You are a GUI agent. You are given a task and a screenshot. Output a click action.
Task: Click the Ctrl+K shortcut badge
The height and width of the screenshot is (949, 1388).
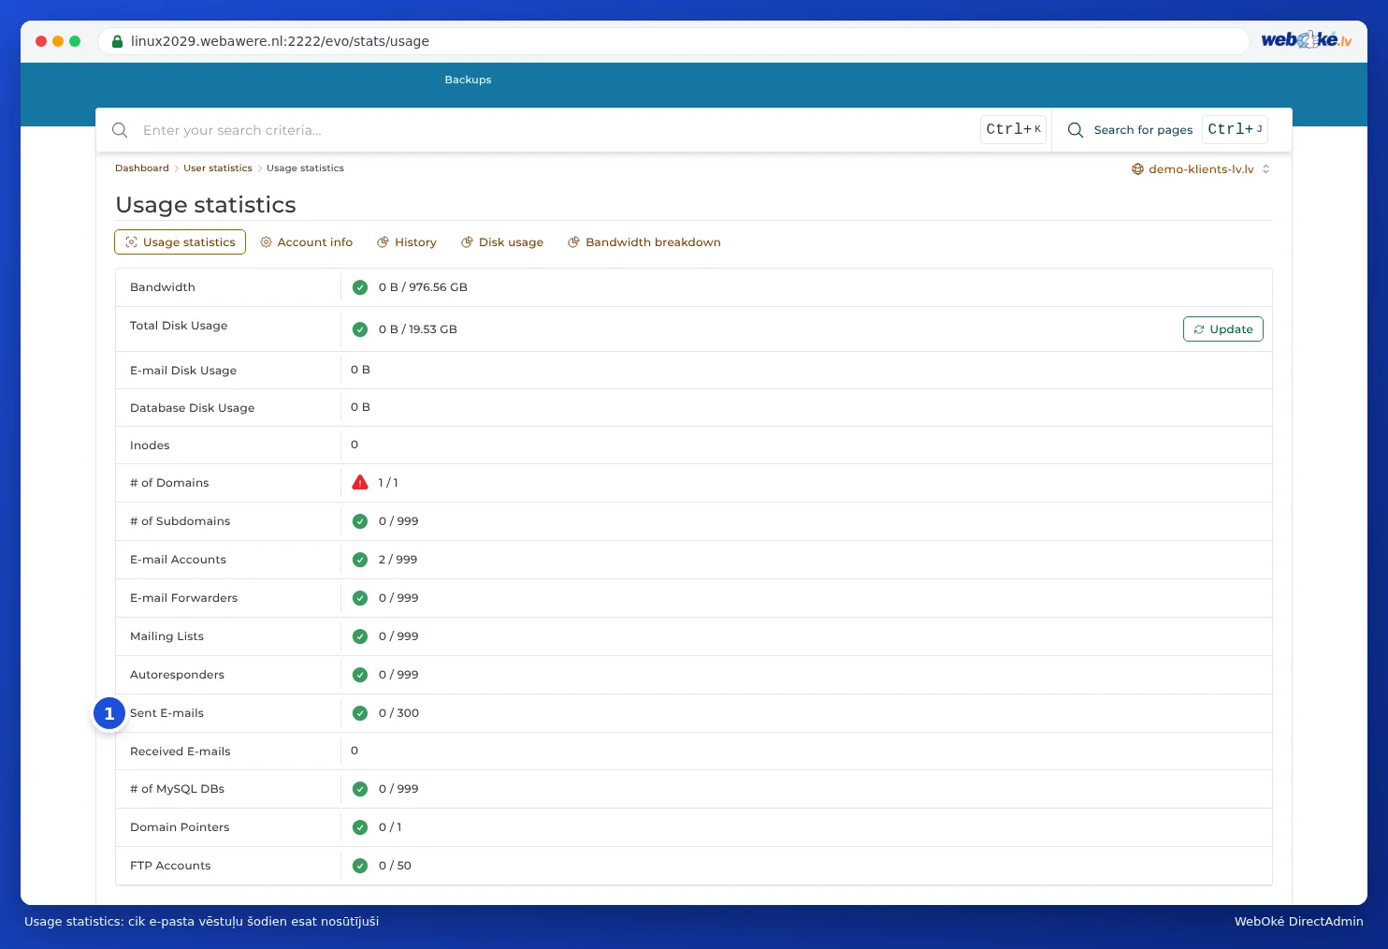click(x=1013, y=129)
